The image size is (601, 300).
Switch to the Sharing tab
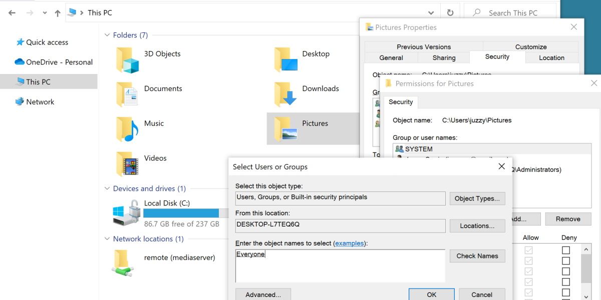coord(444,57)
